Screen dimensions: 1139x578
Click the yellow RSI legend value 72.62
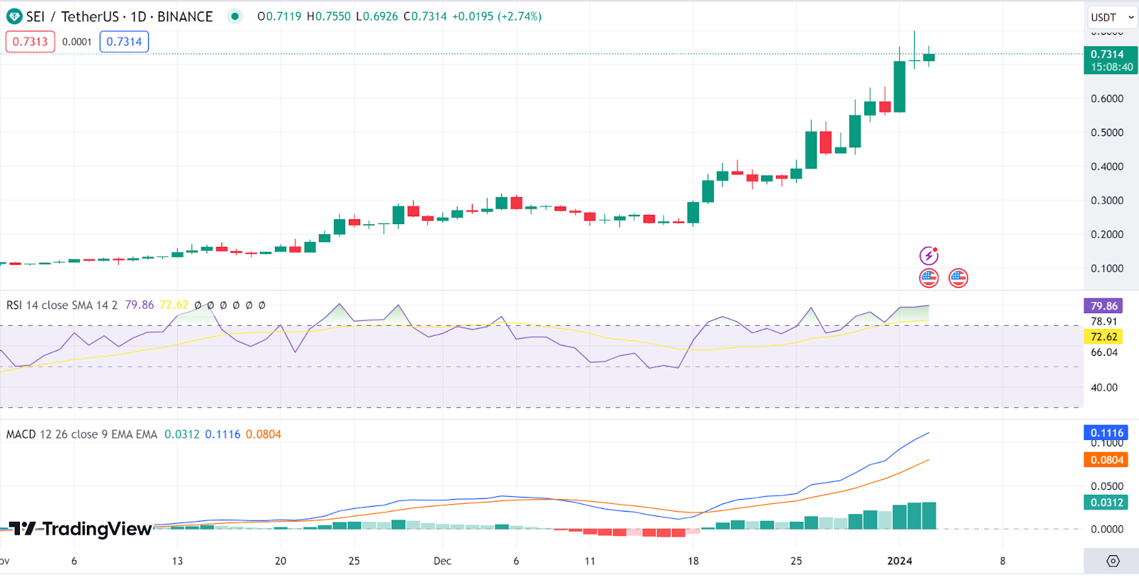click(x=174, y=305)
